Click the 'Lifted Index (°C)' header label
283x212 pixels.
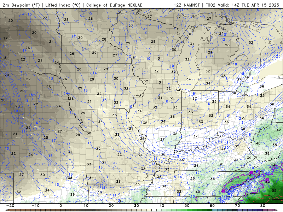click(x=63, y=5)
